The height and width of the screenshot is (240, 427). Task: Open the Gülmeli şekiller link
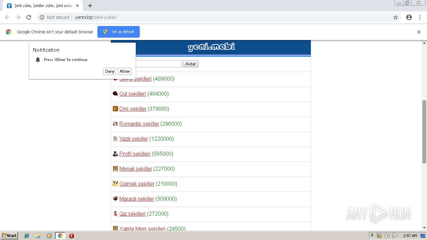pyautogui.click(x=137, y=184)
